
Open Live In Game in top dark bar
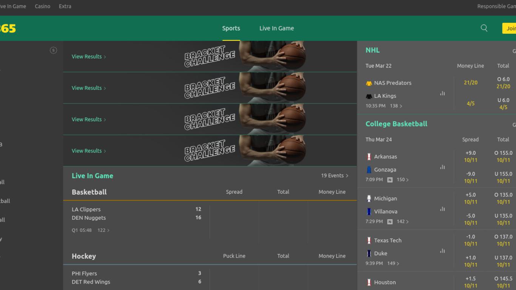coord(13,6)
